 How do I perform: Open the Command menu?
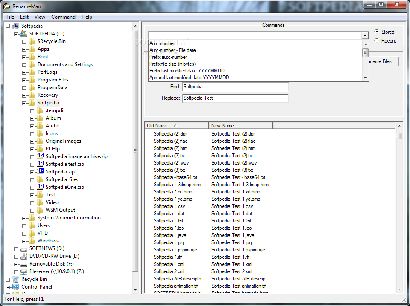point(63,17)
